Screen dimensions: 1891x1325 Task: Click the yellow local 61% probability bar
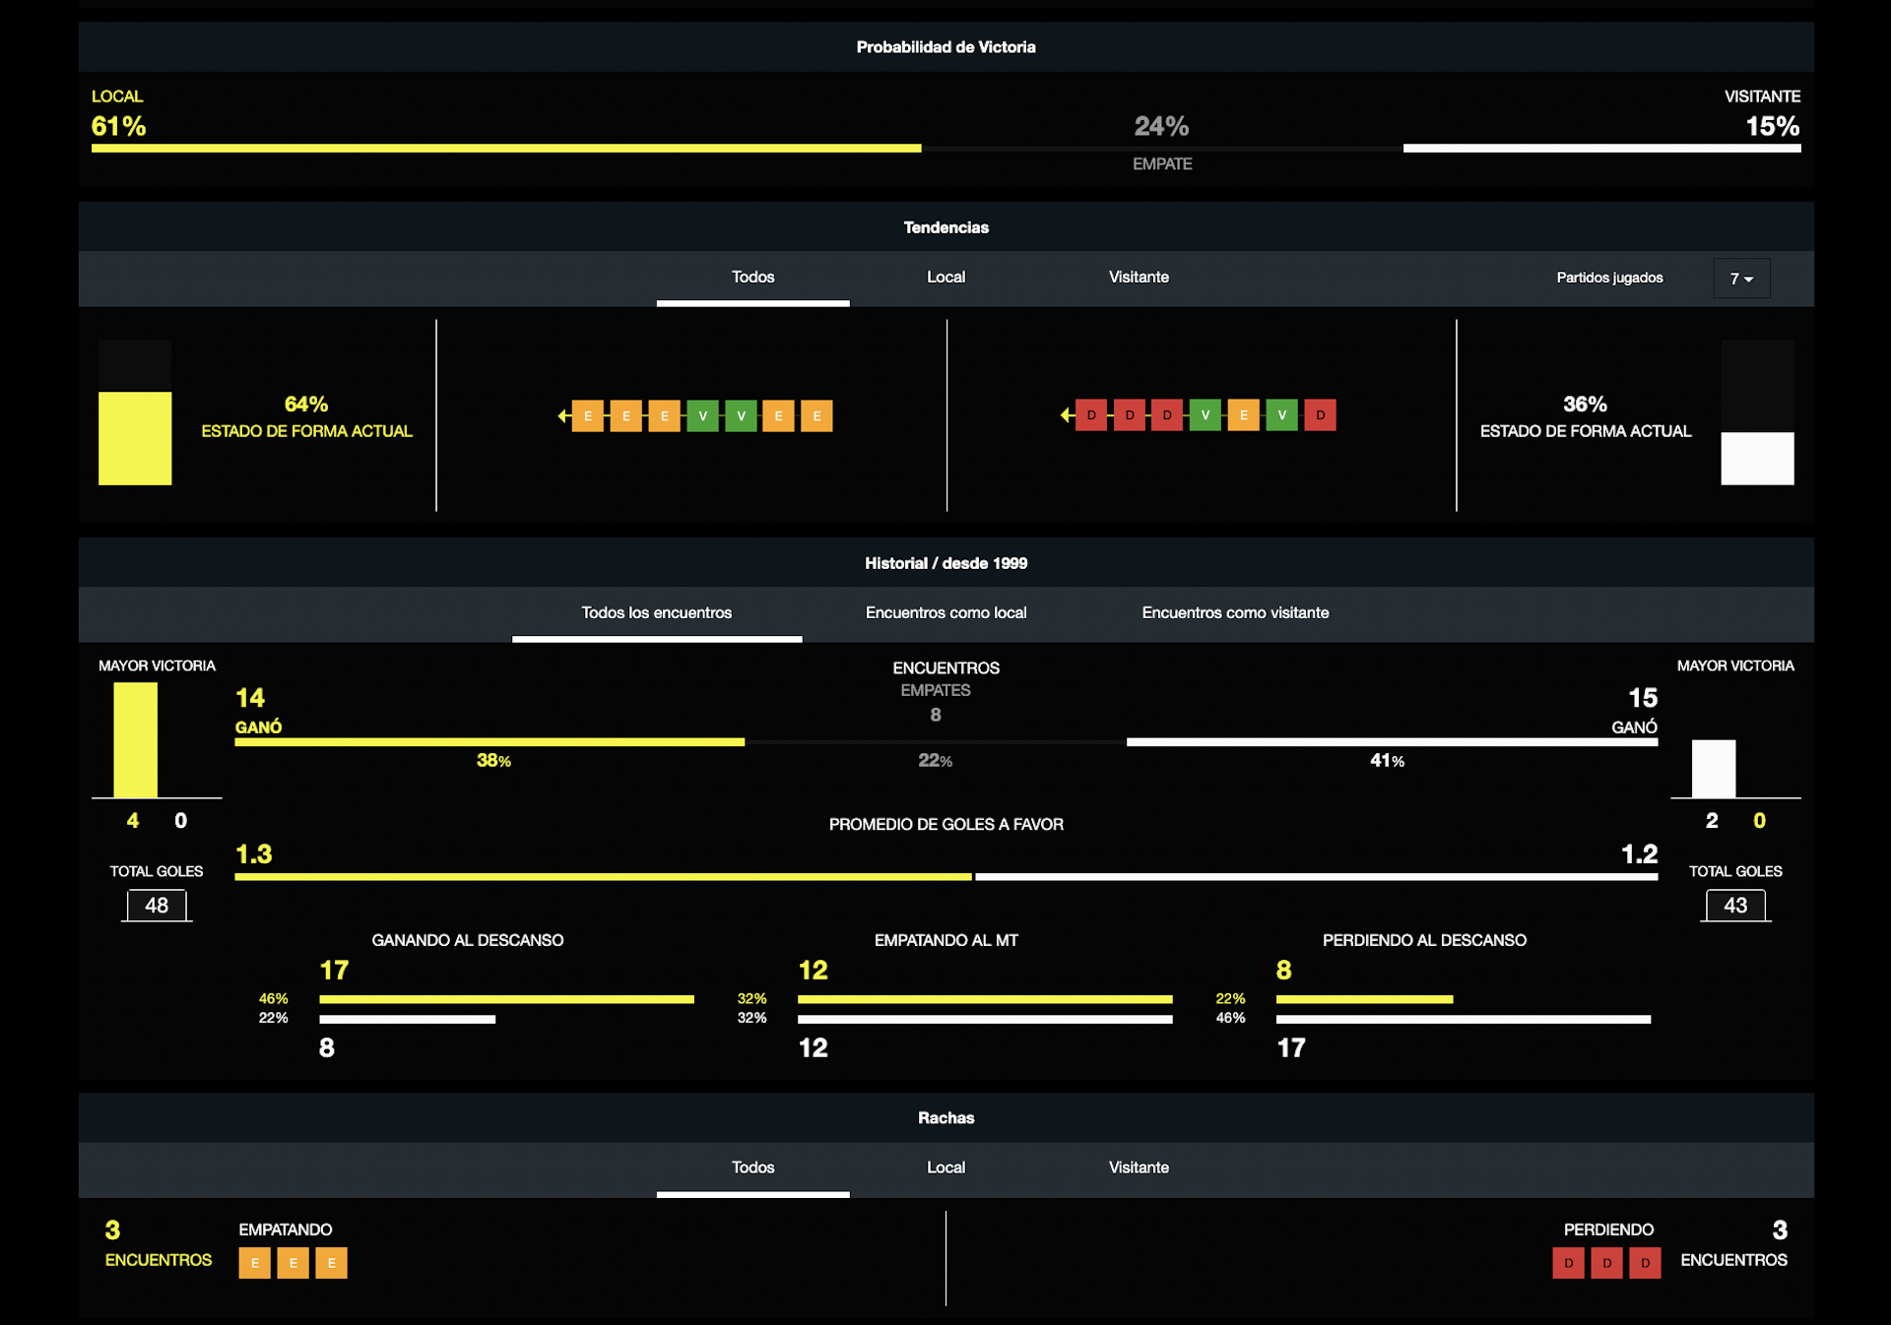(506, 149)
